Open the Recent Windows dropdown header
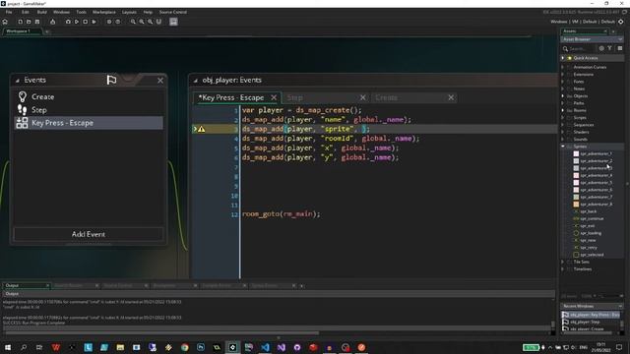 pos(592,306)
